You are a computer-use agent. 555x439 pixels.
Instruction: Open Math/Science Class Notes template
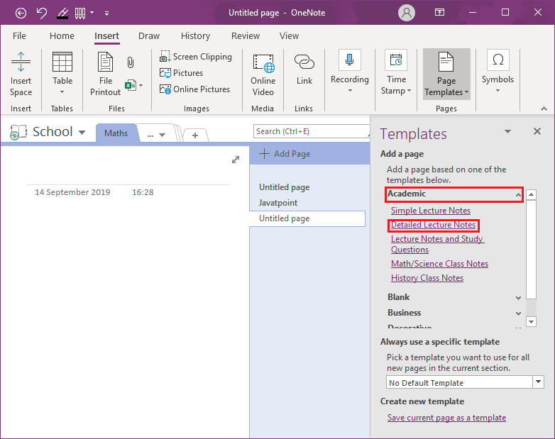point(439,264)
